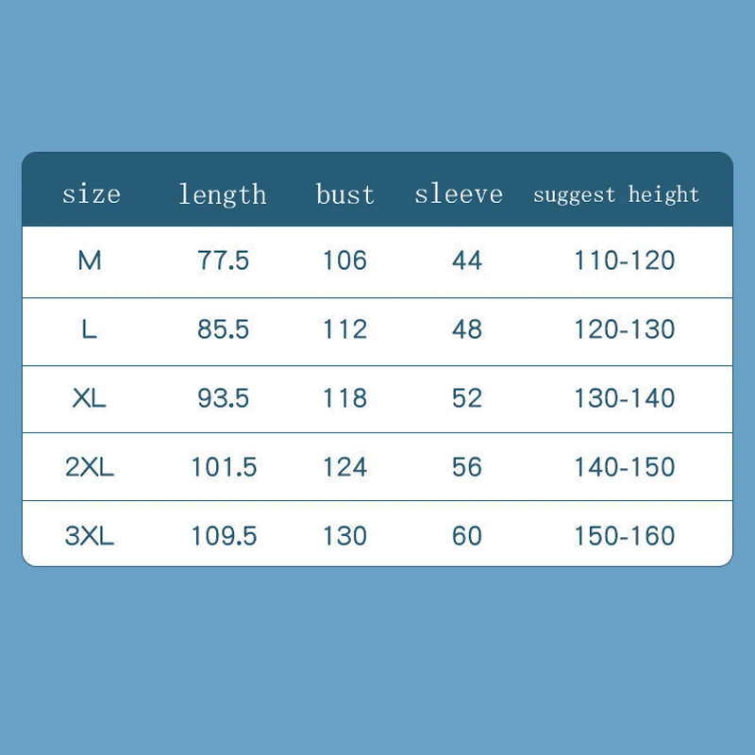Click the bust value 118
The image size is (755, 755).
pyautogui.click(x=344, y=398)
